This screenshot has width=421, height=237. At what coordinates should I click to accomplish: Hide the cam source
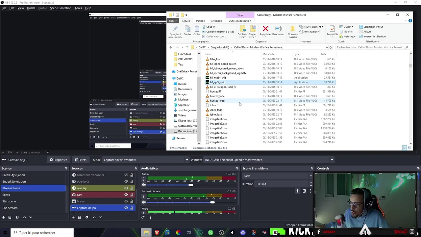[126, 195]
